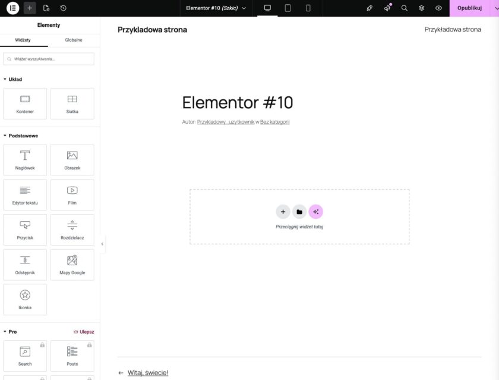Expand the Opublikuj options chevron
The image size is (499, 380).
coord(495,8)
